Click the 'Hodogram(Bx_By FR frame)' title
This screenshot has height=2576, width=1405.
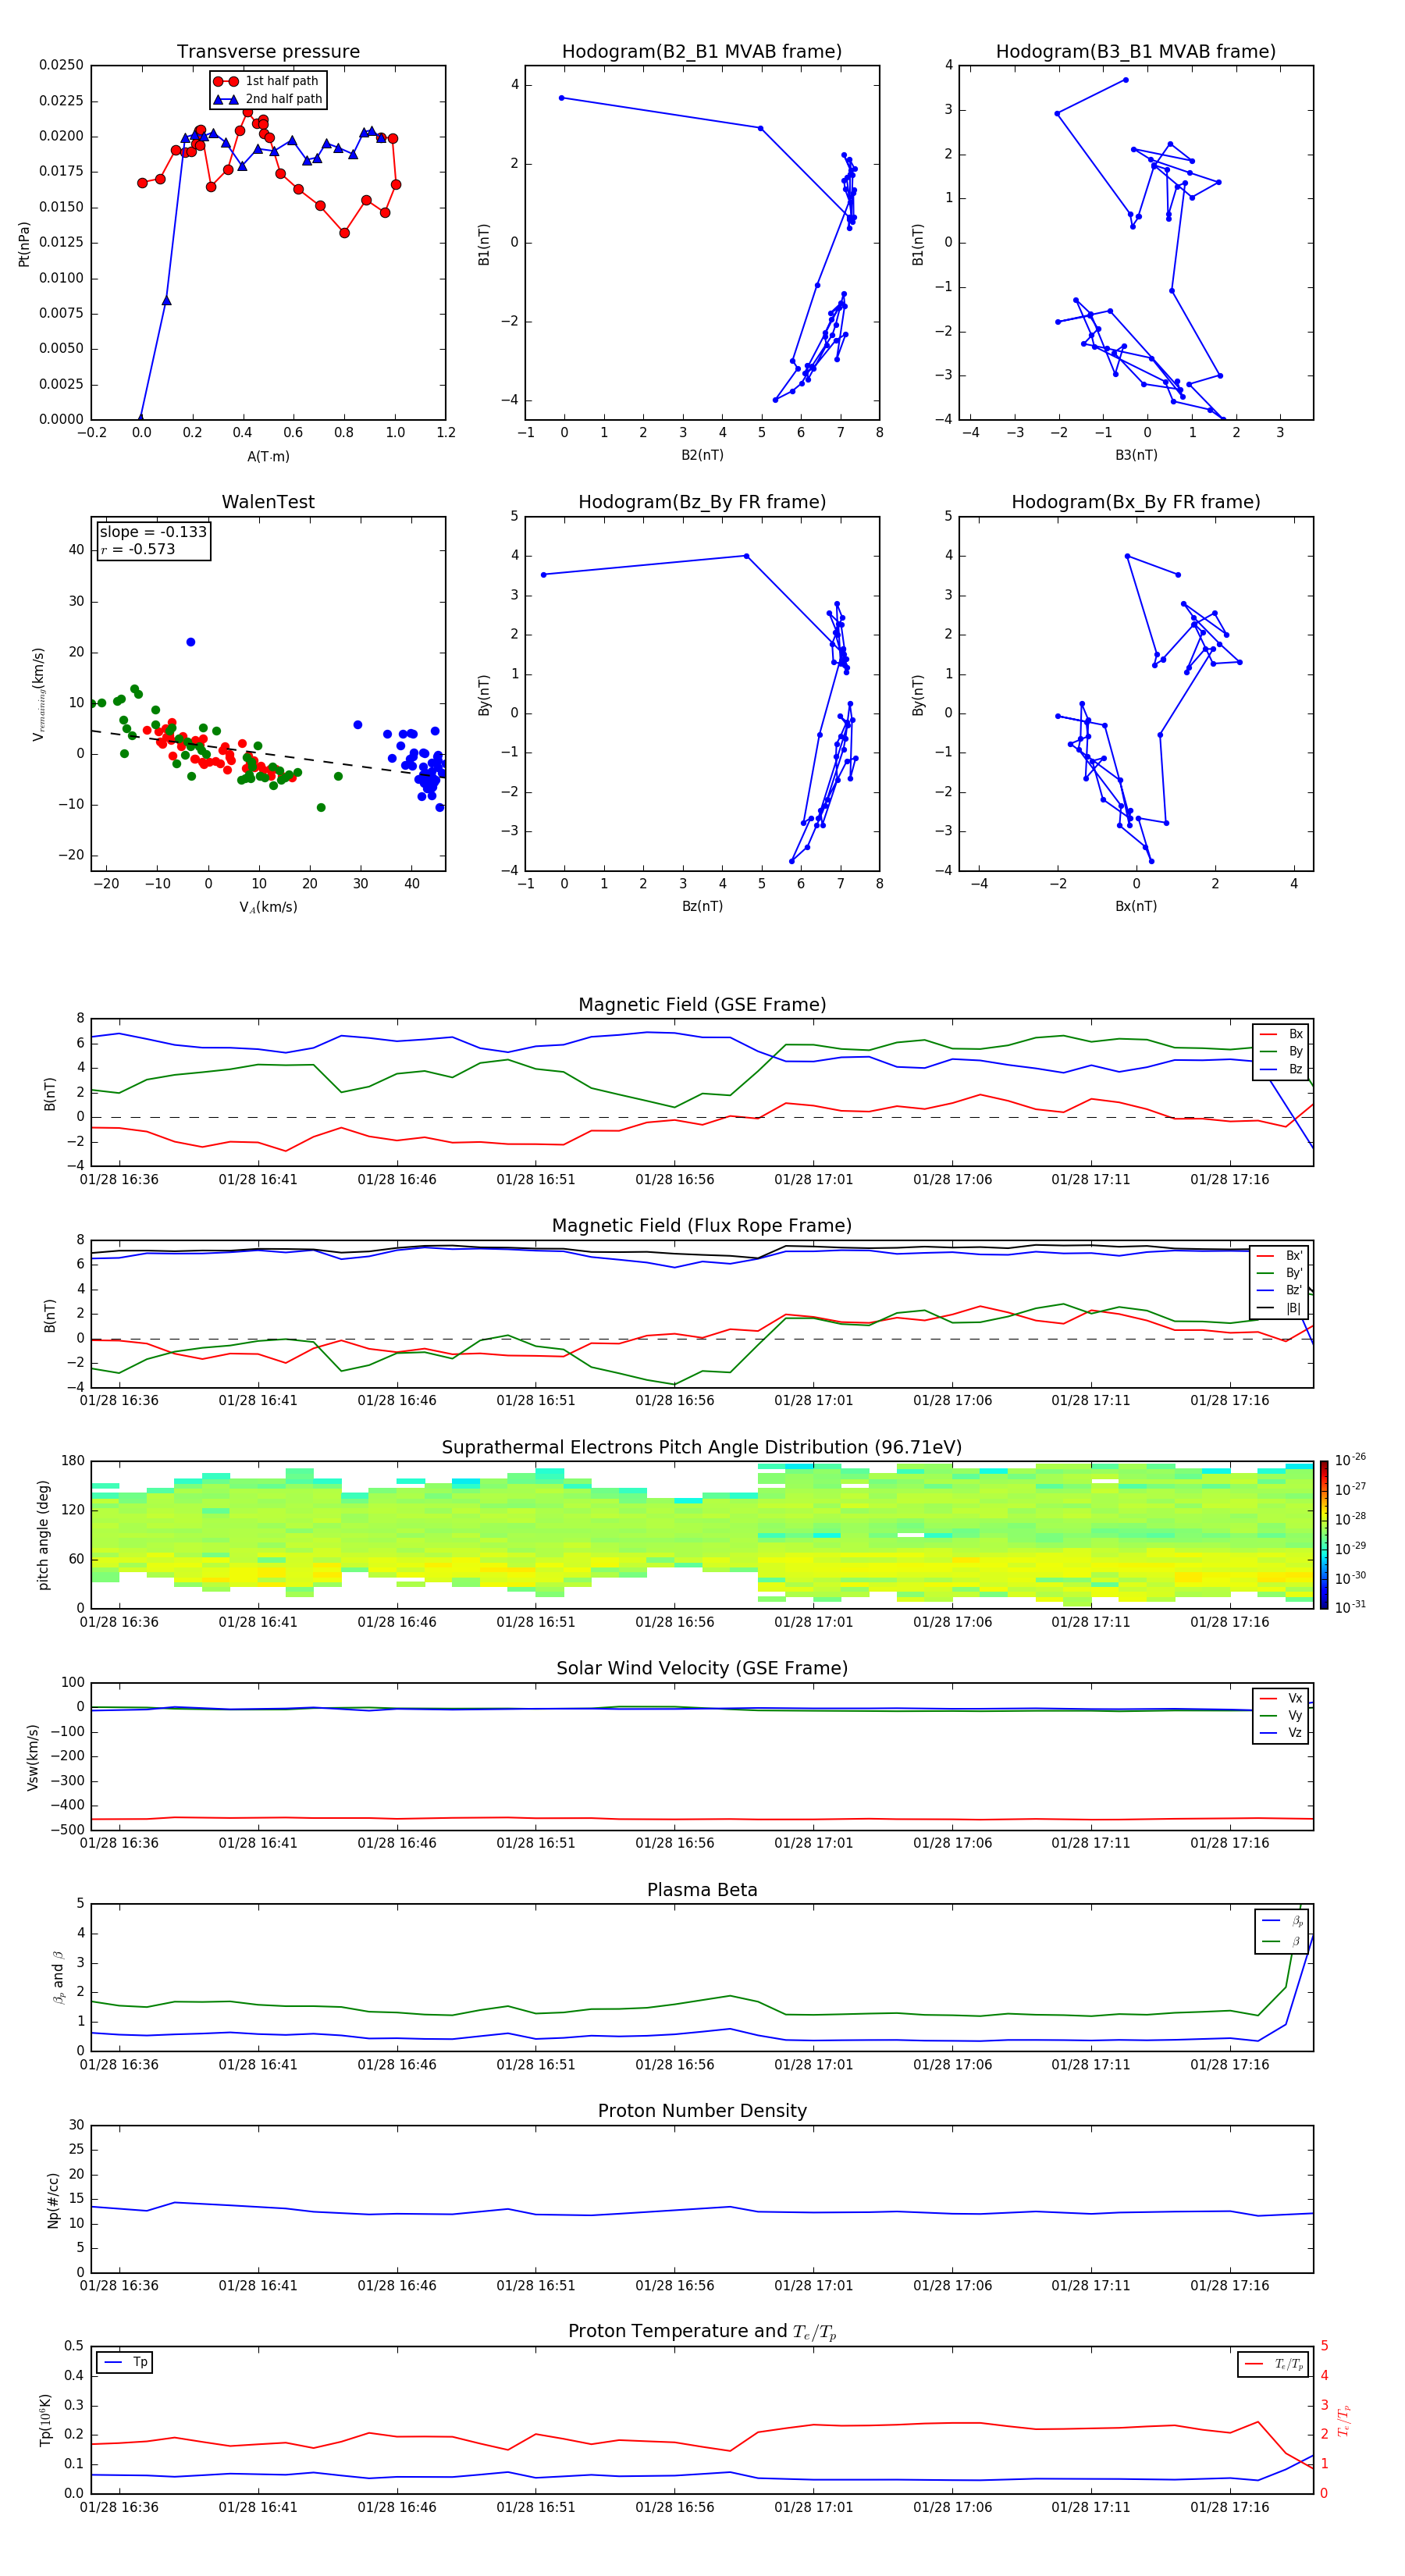tap(1136, 502)
